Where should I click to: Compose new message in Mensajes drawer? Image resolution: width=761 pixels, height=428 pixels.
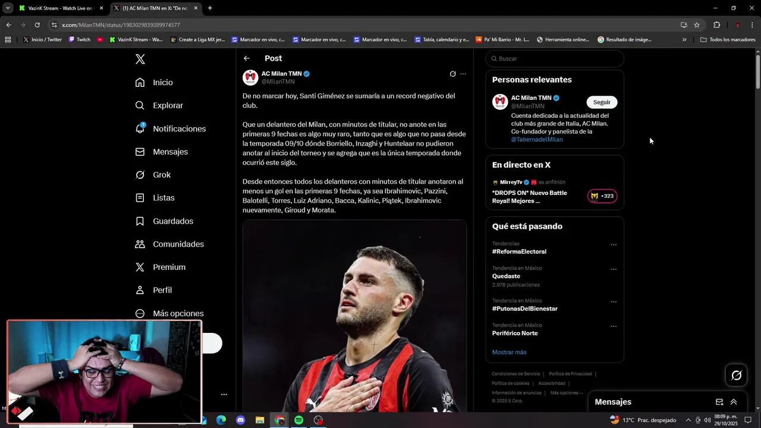point(719,402)
